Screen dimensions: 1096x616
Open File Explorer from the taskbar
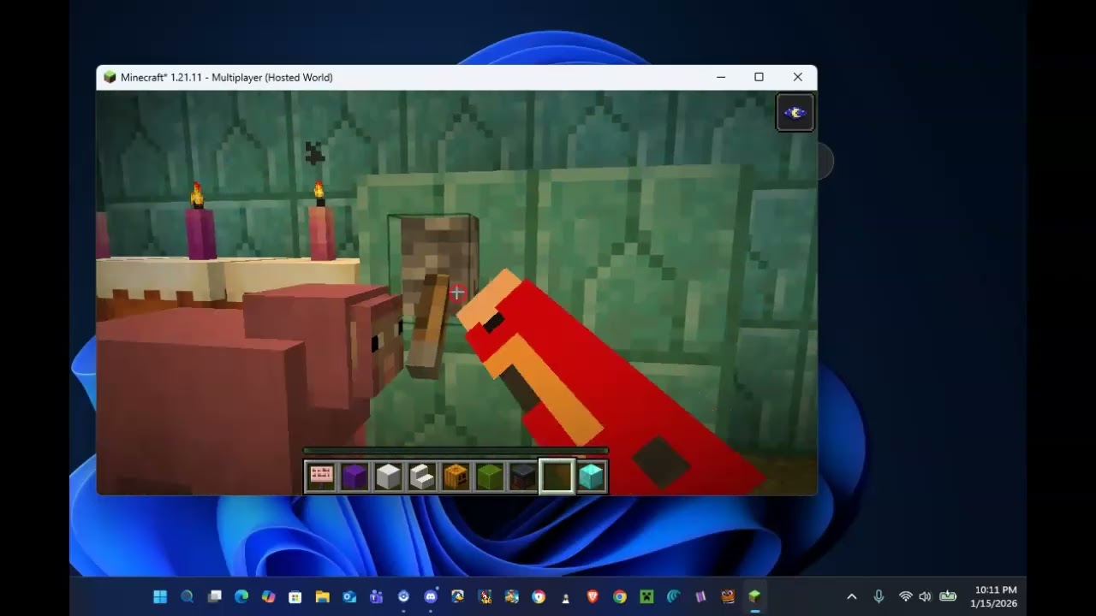(x=323, y=596)
